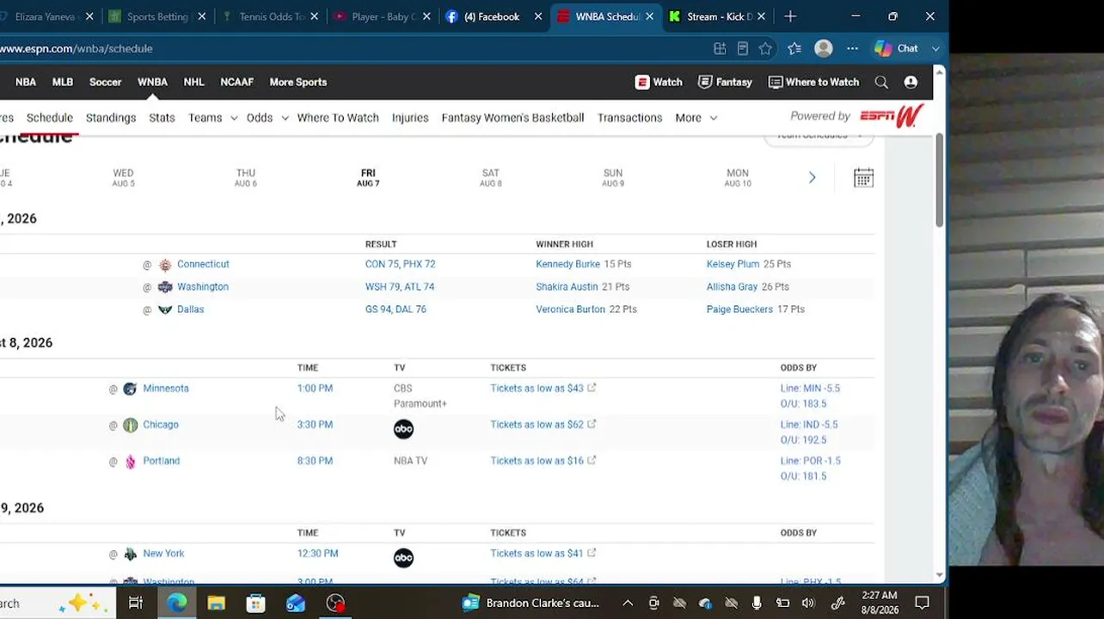Screen dimensions: 1104x619
Task: Open Connecticut team link
Action: point(203,264)
